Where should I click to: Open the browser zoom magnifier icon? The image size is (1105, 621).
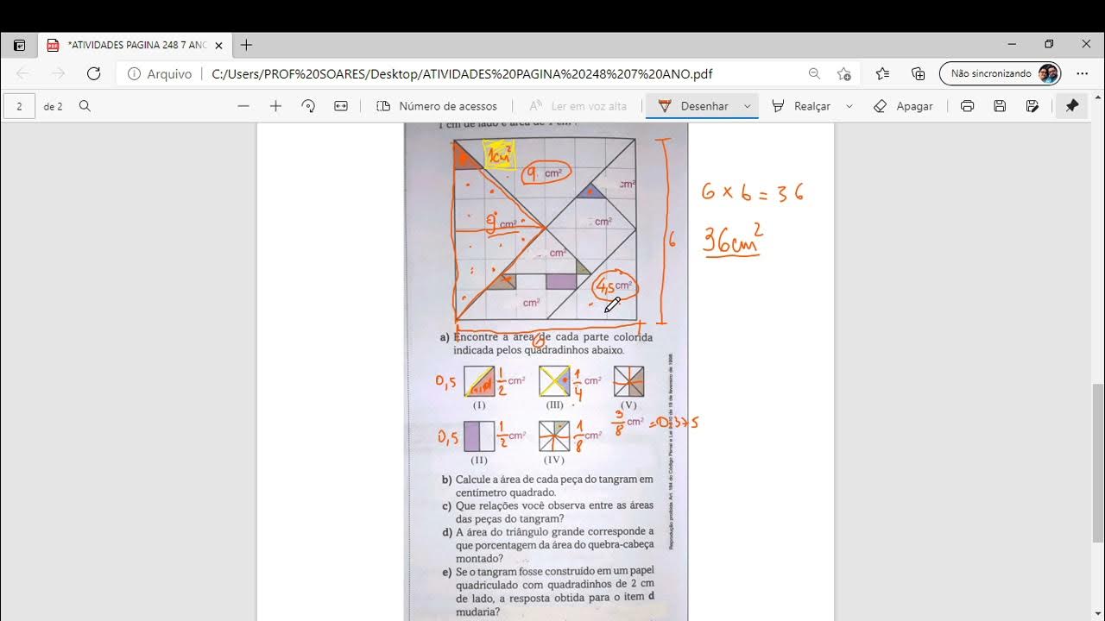coord(814,74)
